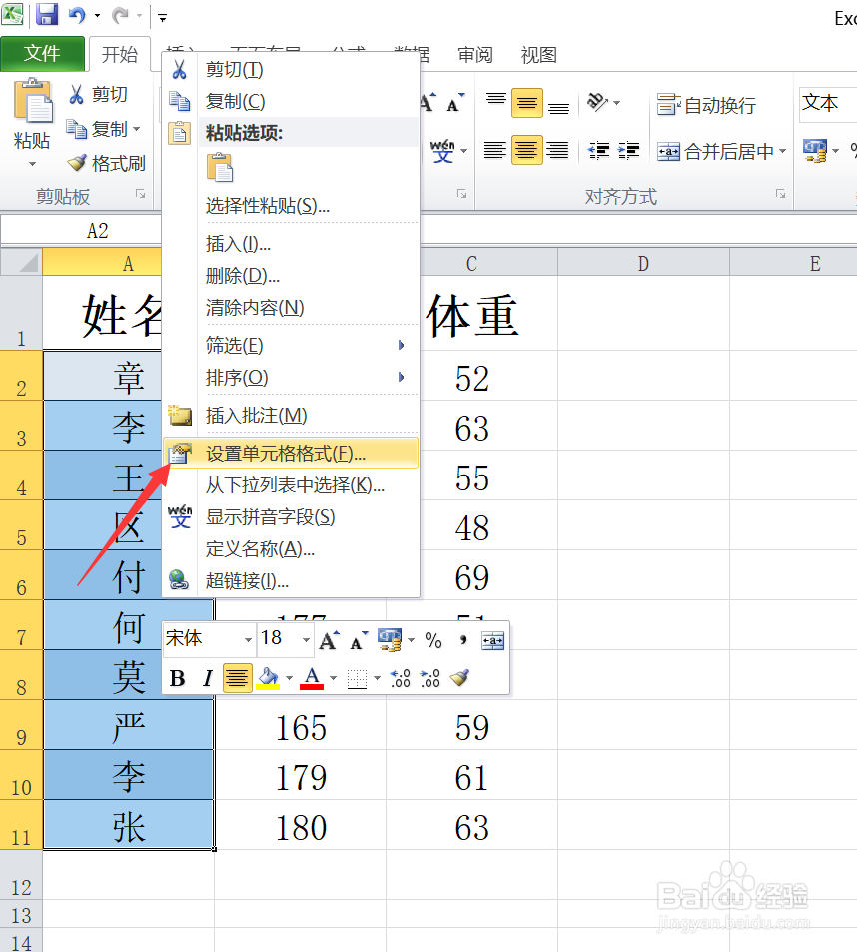Open alignment dialog launcher in 对齐方式
857x952 pixels.
(780, 194)
